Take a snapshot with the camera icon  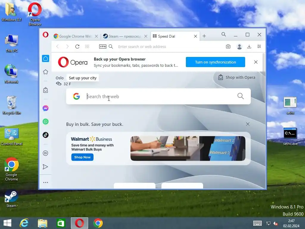coord(228,46)
